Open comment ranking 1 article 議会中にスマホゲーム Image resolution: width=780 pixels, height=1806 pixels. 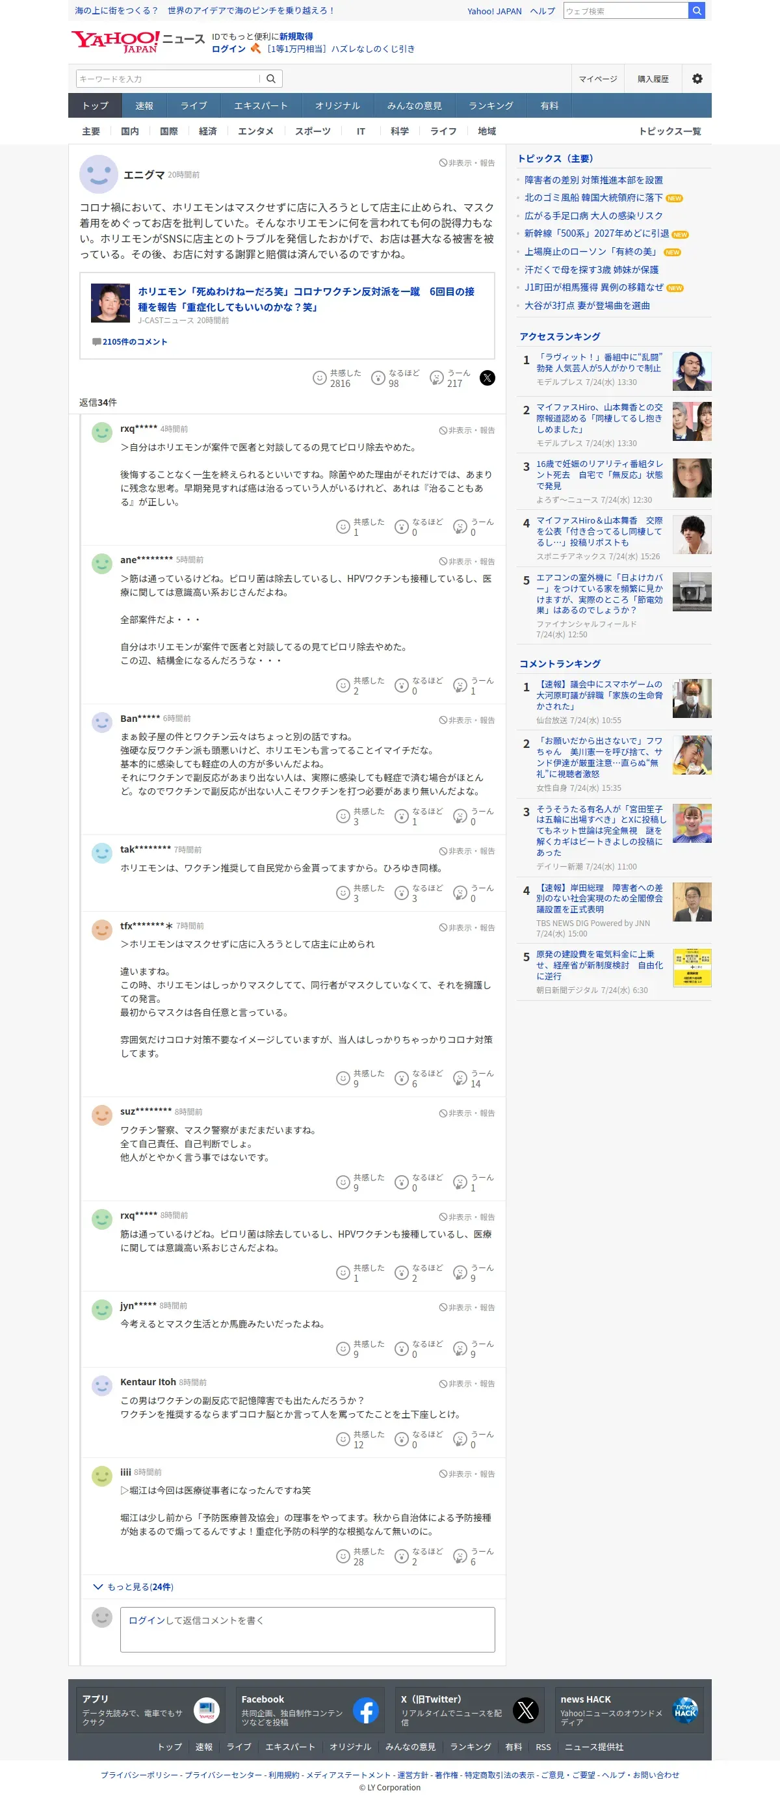coord(599,695)
